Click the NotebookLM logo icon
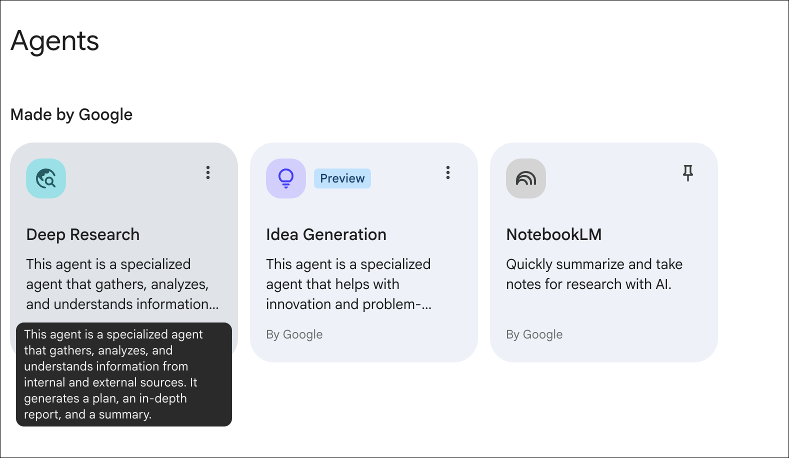This screenshot has height=458, width=789. (526, 178)
